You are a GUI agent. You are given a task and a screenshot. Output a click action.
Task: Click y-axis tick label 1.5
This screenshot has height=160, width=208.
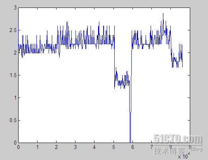(13, 75)
